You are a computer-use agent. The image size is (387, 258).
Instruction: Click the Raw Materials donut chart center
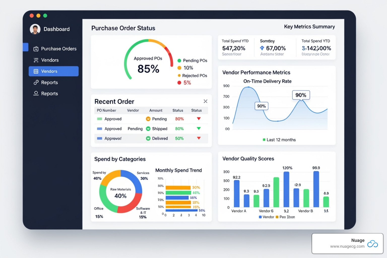pos(120,193)
